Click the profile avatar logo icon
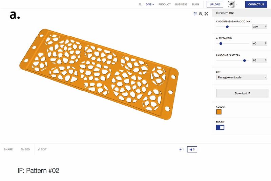This screenshot has height=181, width=271. tap(231, 4)
